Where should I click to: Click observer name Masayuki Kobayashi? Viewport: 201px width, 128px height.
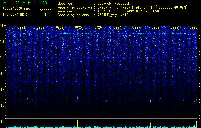[x=115, y=4]
